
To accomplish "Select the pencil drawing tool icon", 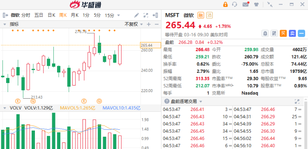I will (x=136, y=15).
